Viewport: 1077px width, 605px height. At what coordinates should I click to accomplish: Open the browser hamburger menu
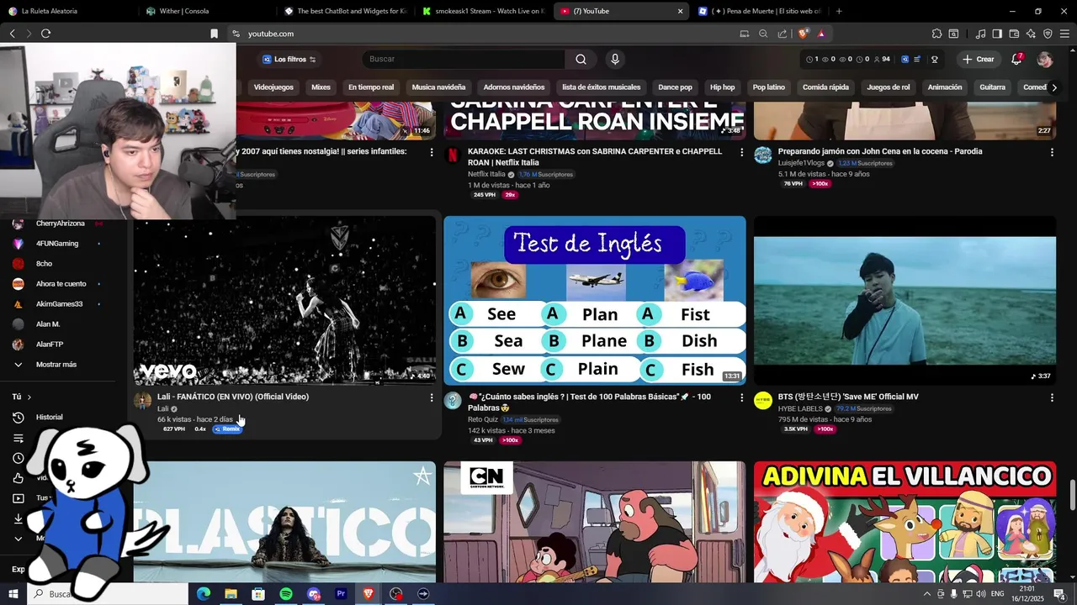(1064, 34)
